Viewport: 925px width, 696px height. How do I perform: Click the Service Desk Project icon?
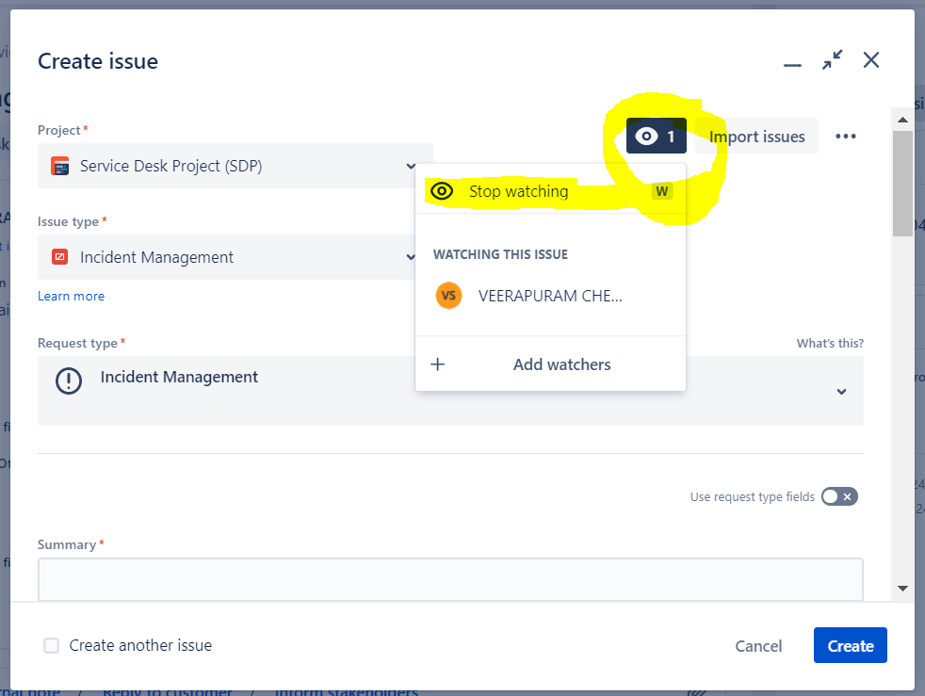click(x=59, y=166)
